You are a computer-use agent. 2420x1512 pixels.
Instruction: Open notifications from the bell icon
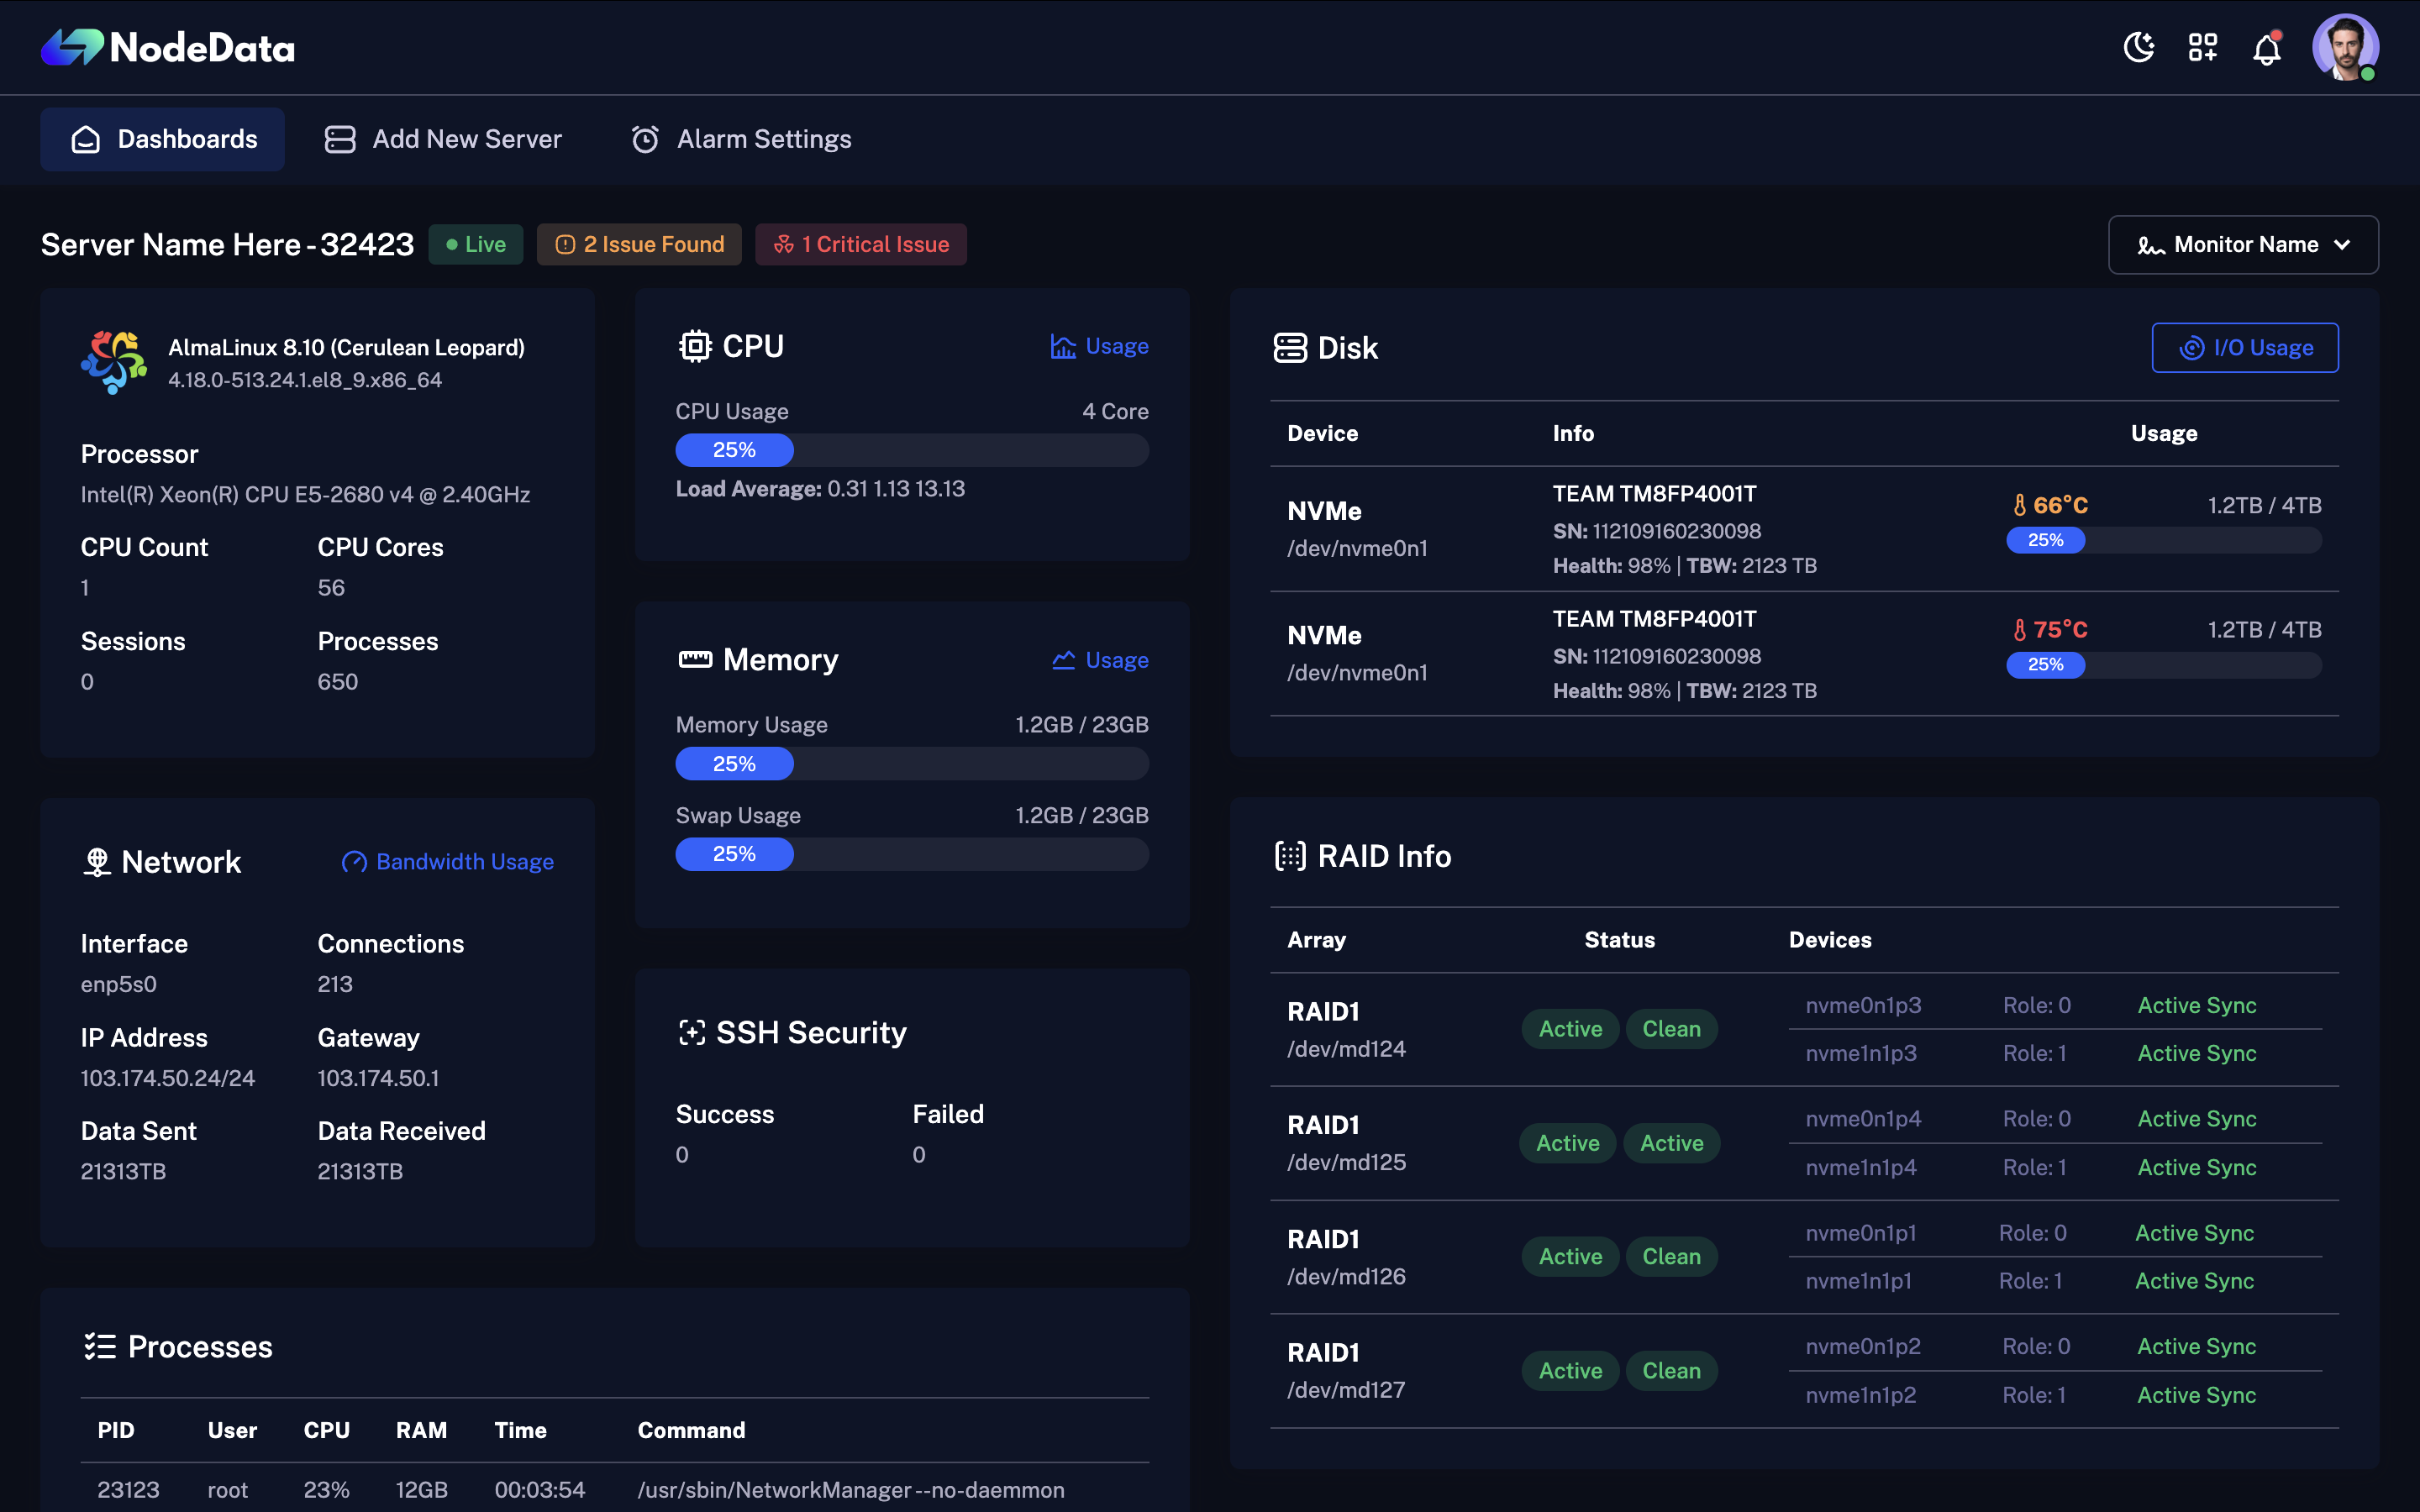pos(2267,47)
